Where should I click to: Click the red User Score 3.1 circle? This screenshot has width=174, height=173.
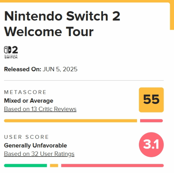tap(151, 144)
